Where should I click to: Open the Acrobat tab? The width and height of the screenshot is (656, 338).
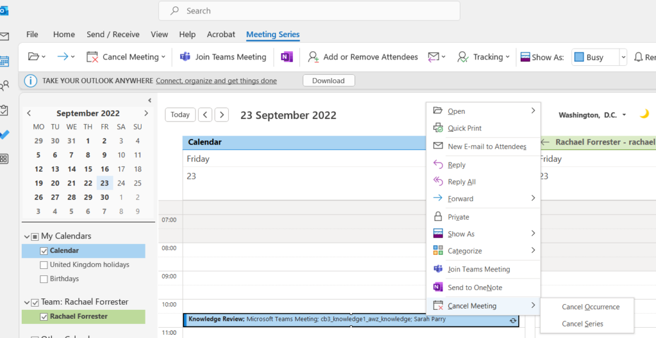tap(221, 35)
